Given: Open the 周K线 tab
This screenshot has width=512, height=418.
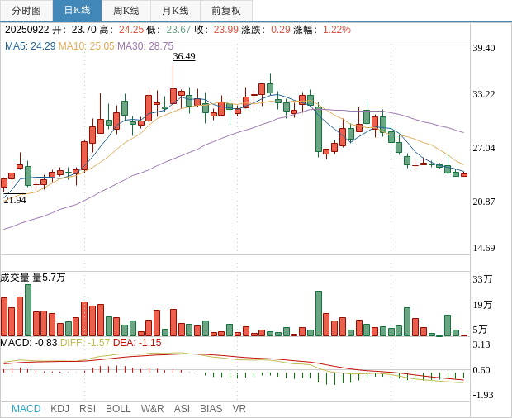Looking at the screenshot, I should click(x=126, y=11).
